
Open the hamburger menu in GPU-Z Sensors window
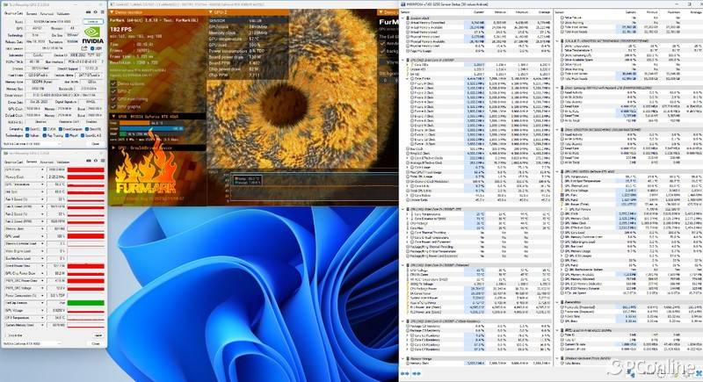[102, 160]
